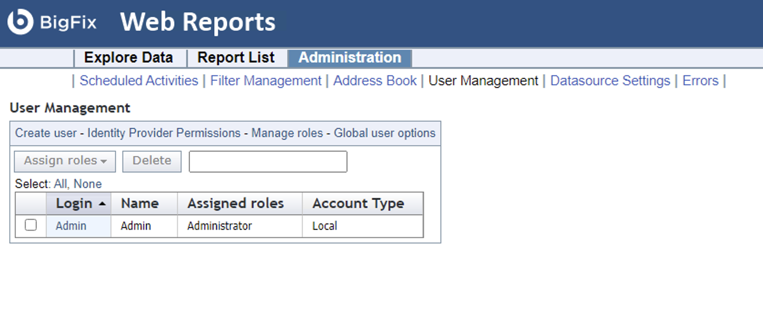
Task: Open Identity Provider Permissions
Action: tap(164, 133)
